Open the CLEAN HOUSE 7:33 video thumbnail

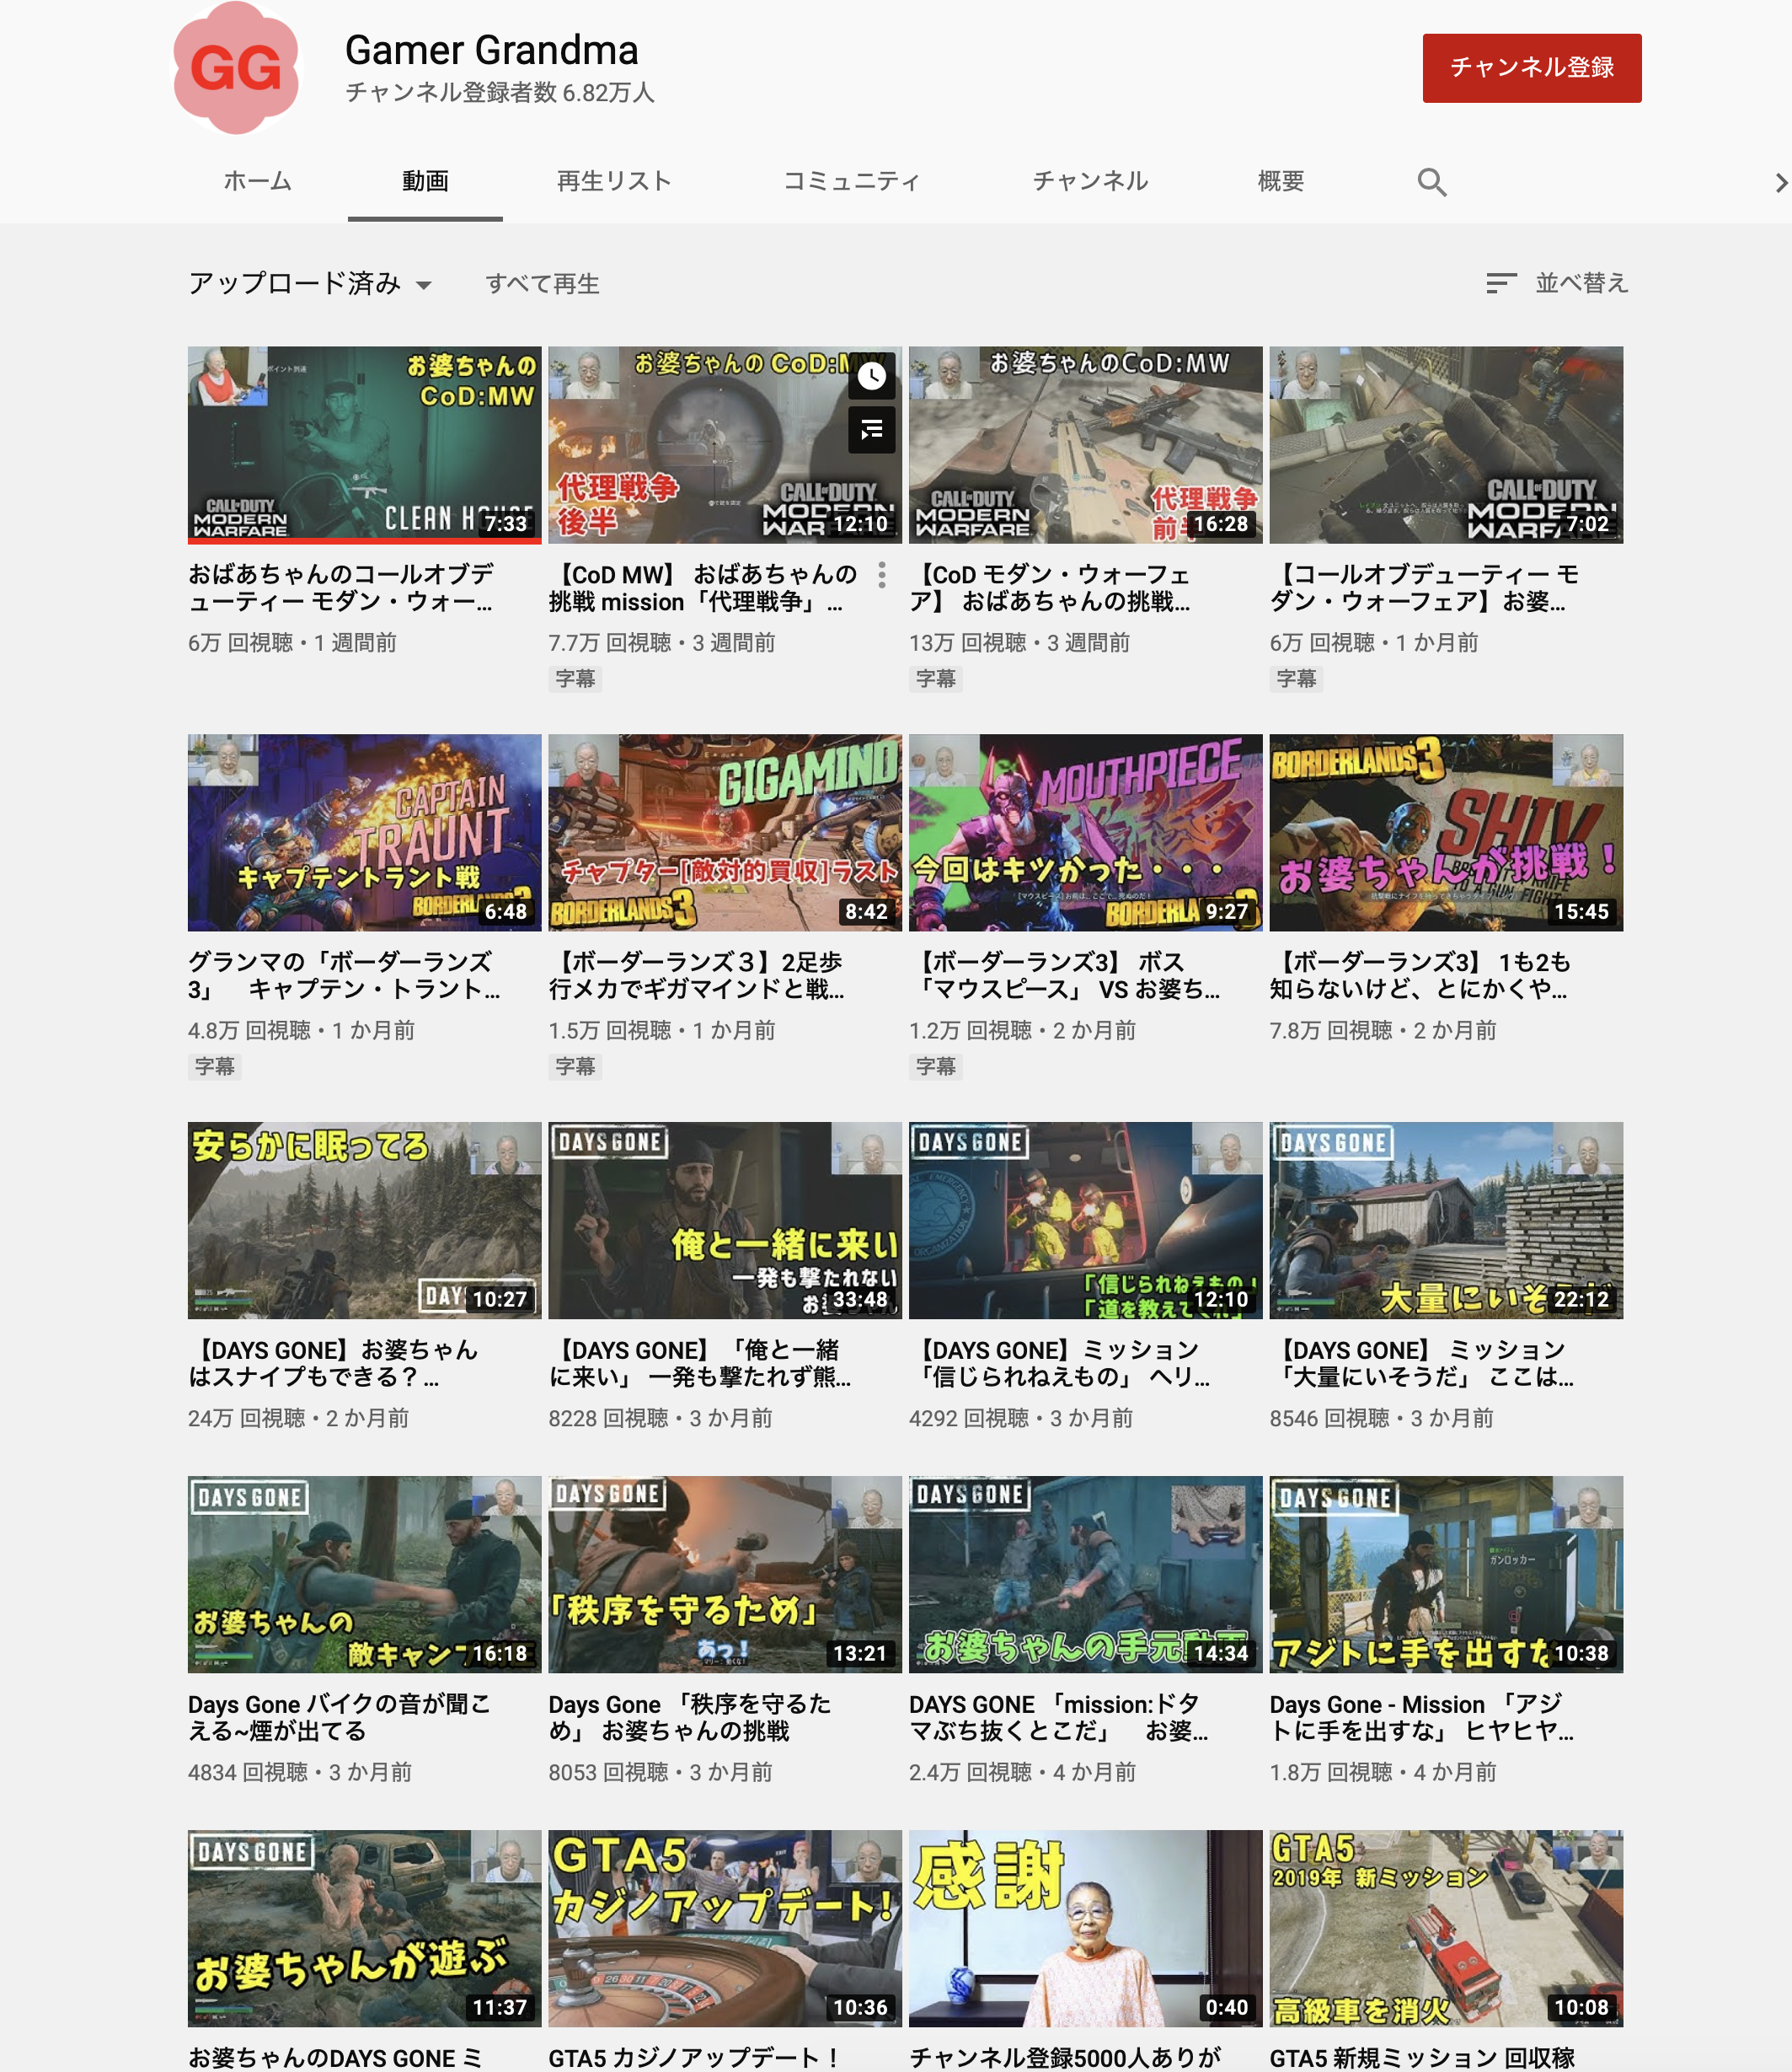click(x=364, y=444)
